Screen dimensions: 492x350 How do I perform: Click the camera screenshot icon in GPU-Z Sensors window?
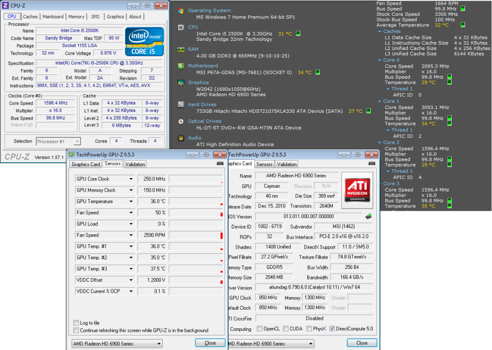click(220, 164)
